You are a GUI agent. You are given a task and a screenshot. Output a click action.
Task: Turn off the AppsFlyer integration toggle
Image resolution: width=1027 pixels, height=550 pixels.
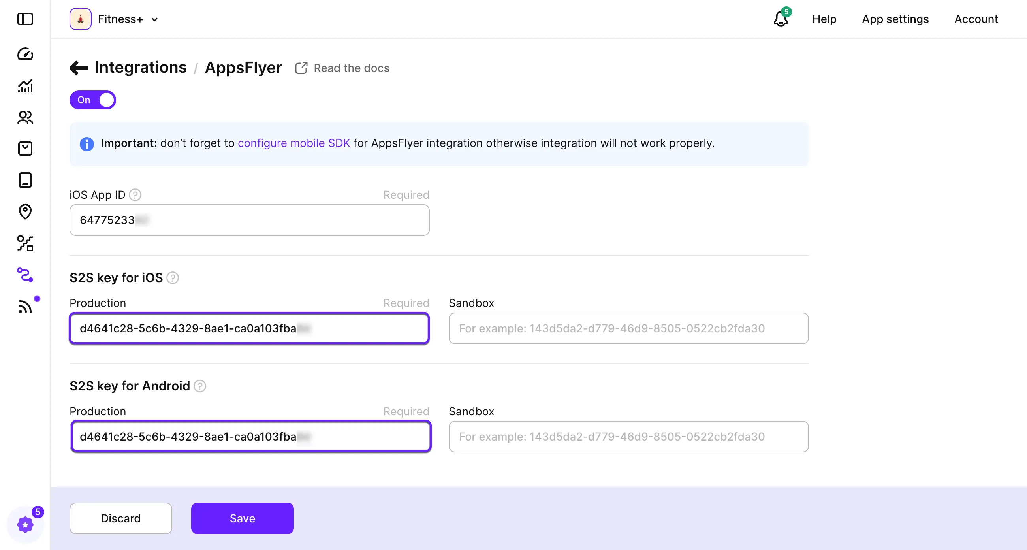92,100
